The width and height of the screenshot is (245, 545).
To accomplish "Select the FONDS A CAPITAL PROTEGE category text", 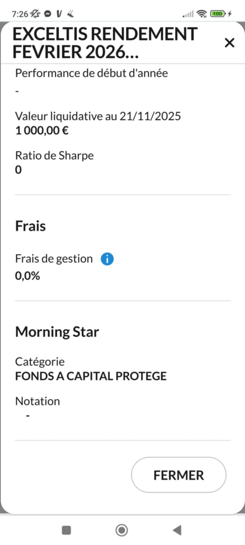I will pyautogui.click(x=91, y=376).
